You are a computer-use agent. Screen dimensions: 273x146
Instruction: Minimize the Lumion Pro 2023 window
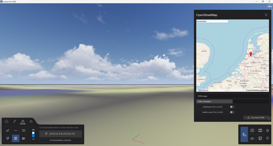(x=256, y=2)
